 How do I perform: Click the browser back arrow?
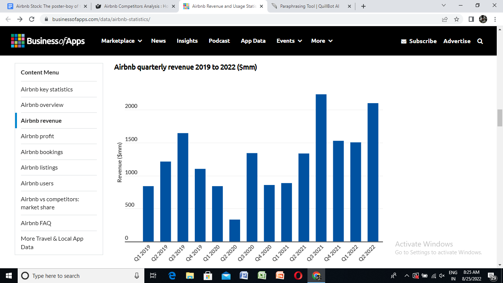click(8, 19)
